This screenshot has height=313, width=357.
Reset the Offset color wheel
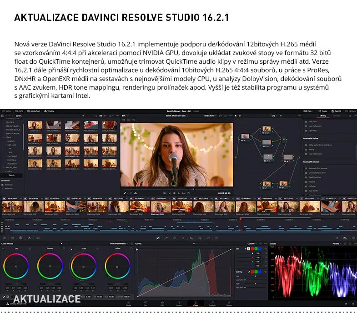(131, 248)
